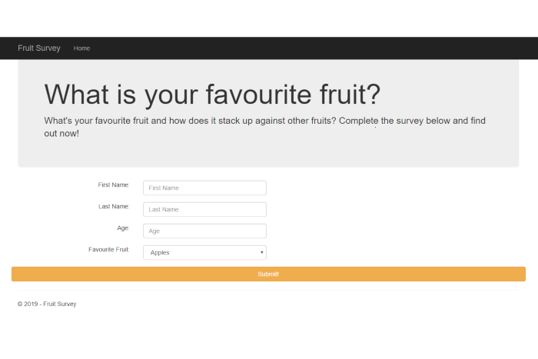
Task: Click the 'out now!' text in the banner
Action: pos(61,134)
